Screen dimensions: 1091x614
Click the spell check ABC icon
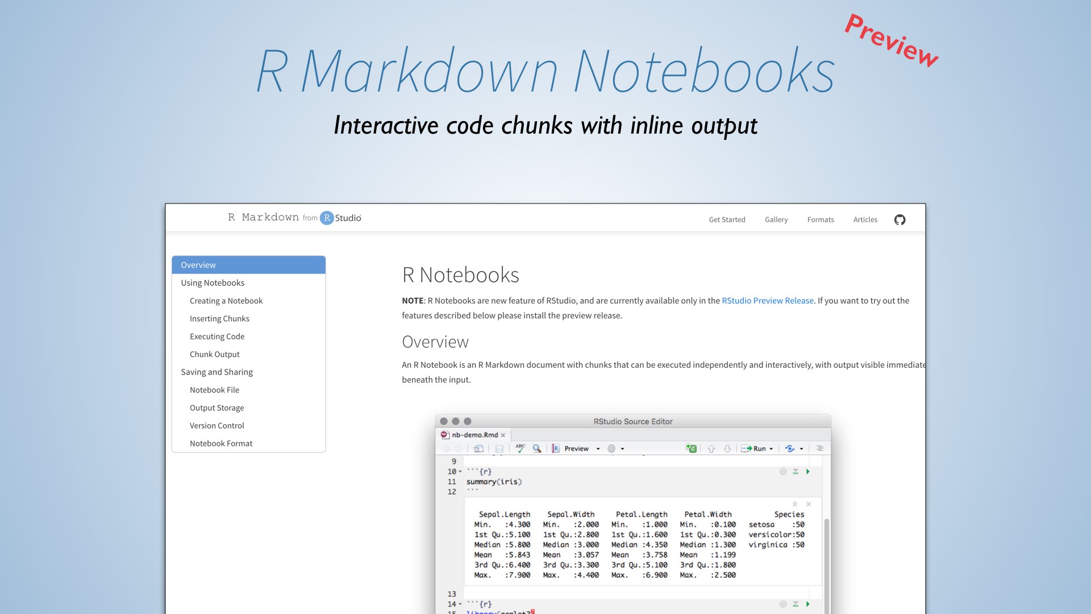520,449
